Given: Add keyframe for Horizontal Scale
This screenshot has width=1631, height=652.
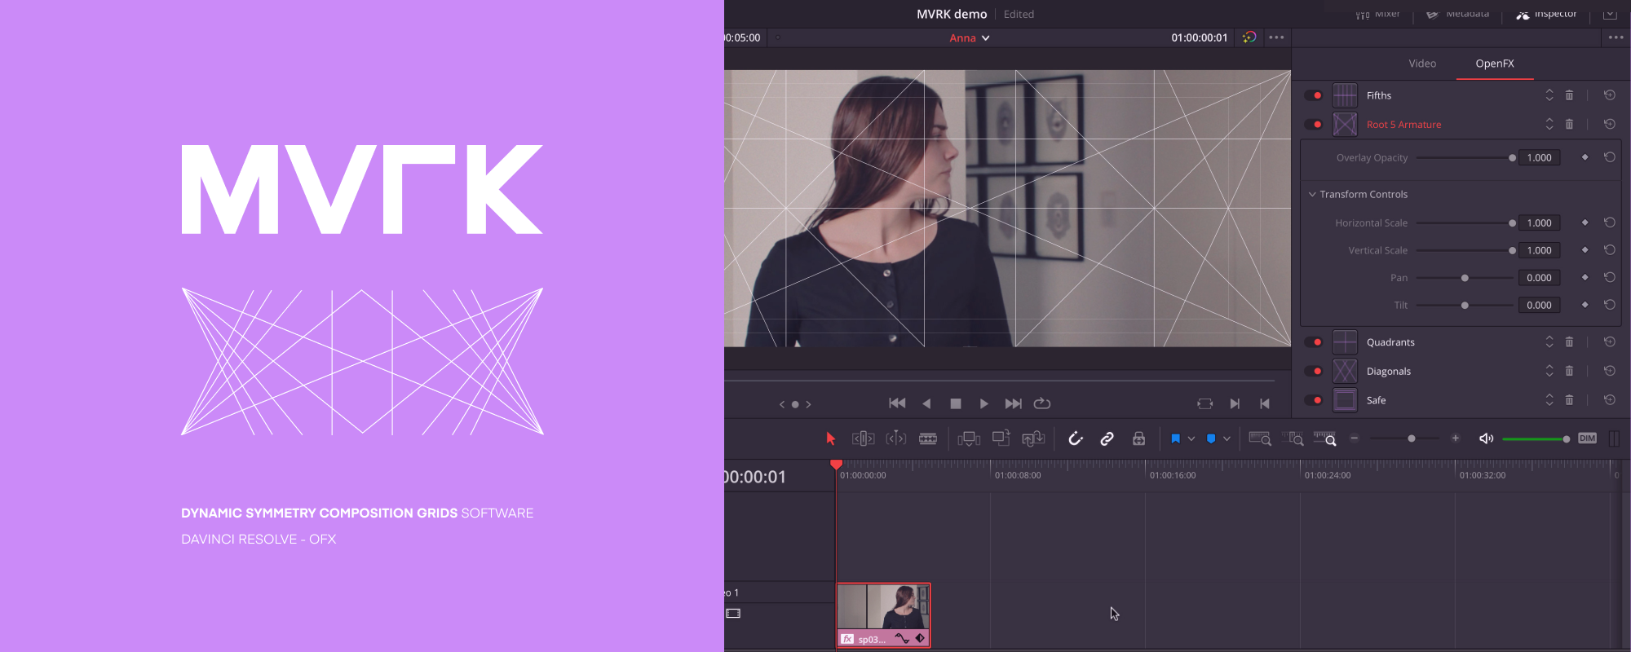Looking at the screenshot, I should click(x=1585, y=222).
